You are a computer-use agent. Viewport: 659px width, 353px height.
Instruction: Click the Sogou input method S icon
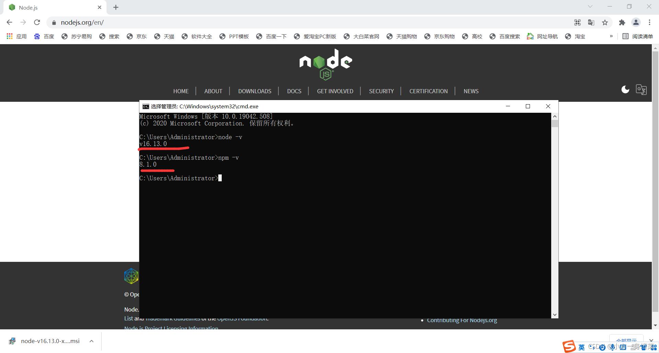[x=569, y=347]
